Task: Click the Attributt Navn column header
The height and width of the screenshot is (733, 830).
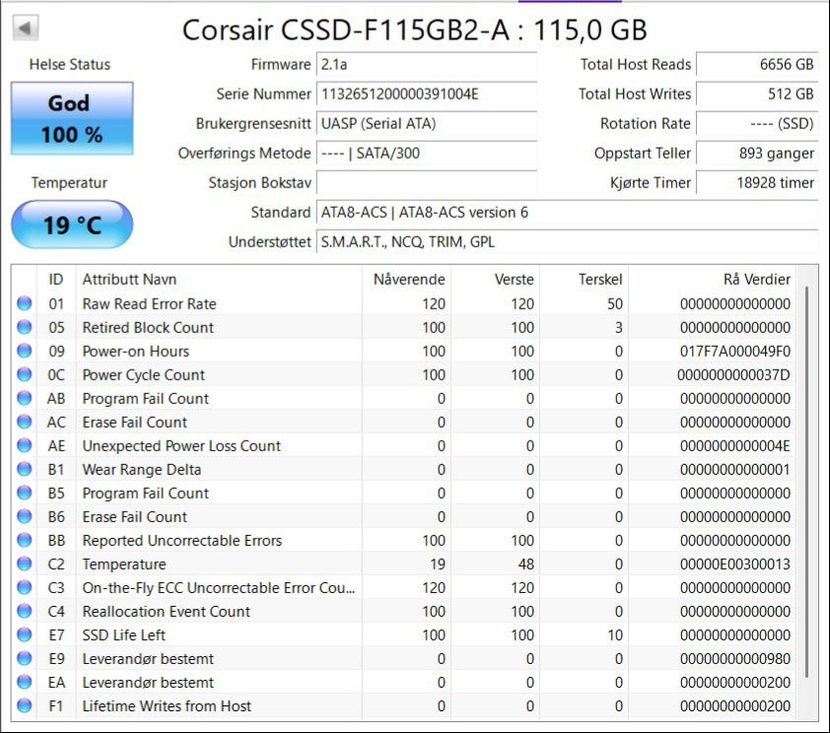Action: [x=129, y=280]
